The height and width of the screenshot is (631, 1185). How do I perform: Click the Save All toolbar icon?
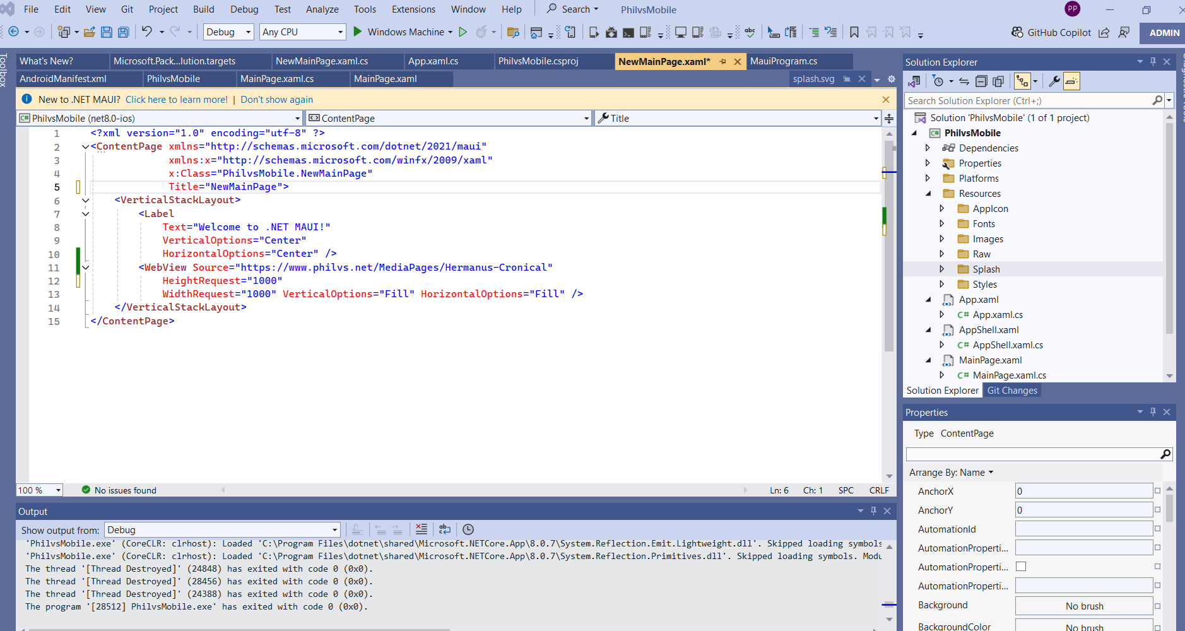tap(124, 32)
